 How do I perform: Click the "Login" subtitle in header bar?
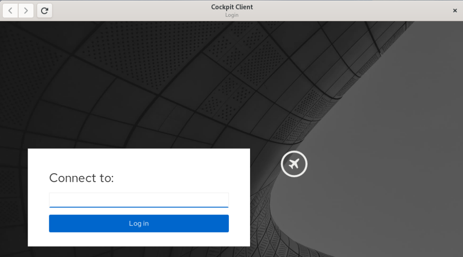(232, 15)
